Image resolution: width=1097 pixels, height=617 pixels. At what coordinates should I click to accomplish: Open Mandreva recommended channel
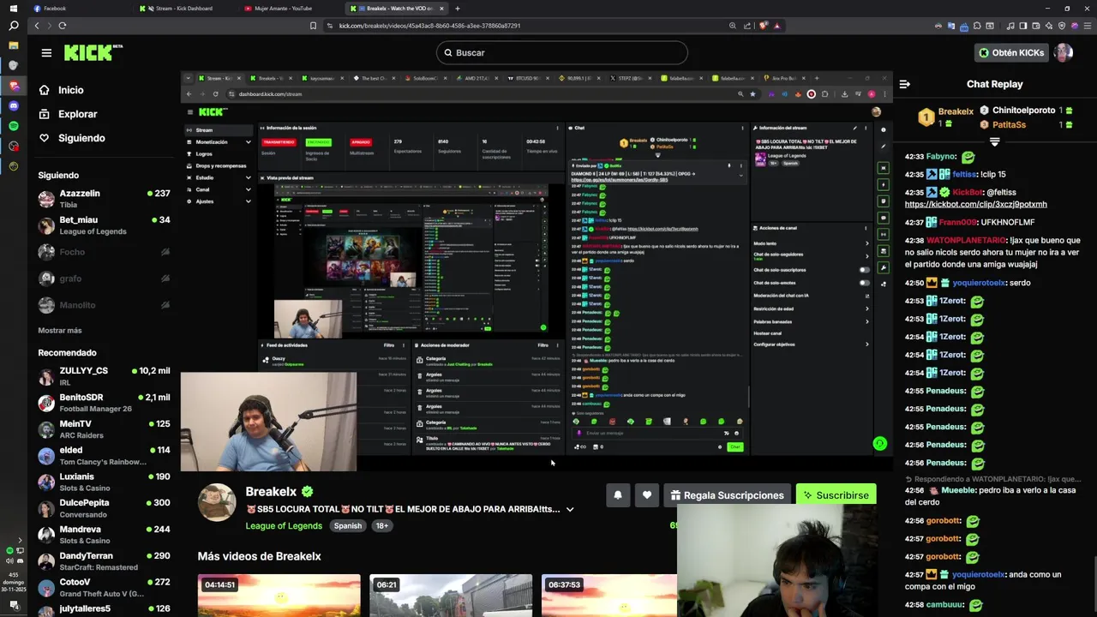point(105,535)
